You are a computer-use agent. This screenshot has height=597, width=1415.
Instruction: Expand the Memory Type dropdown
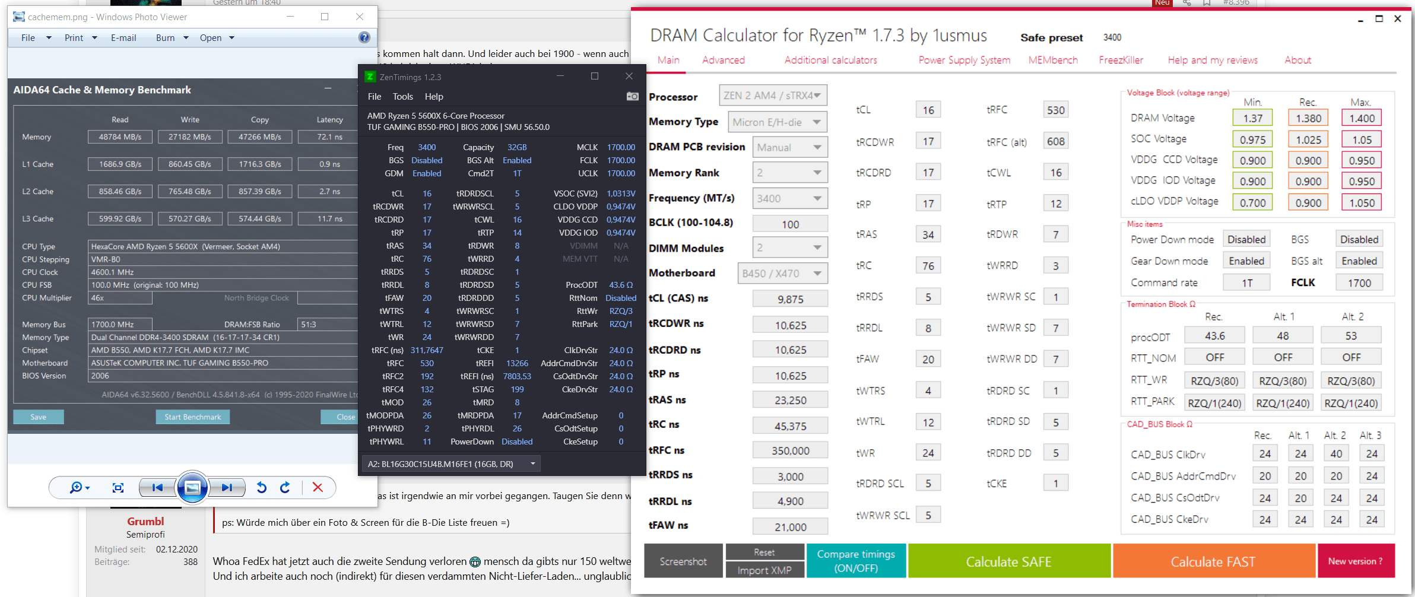[x=777, y=122]
